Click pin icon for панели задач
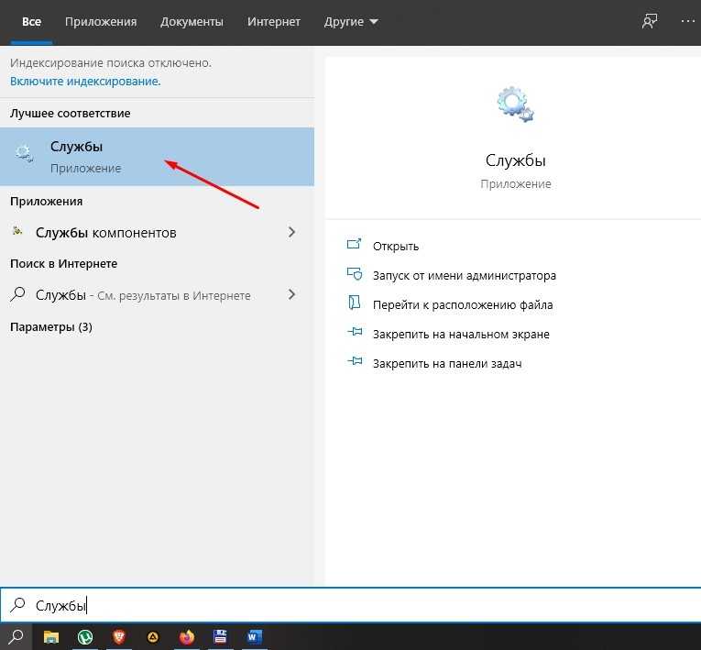701x650 pixels. pos(355,360)
